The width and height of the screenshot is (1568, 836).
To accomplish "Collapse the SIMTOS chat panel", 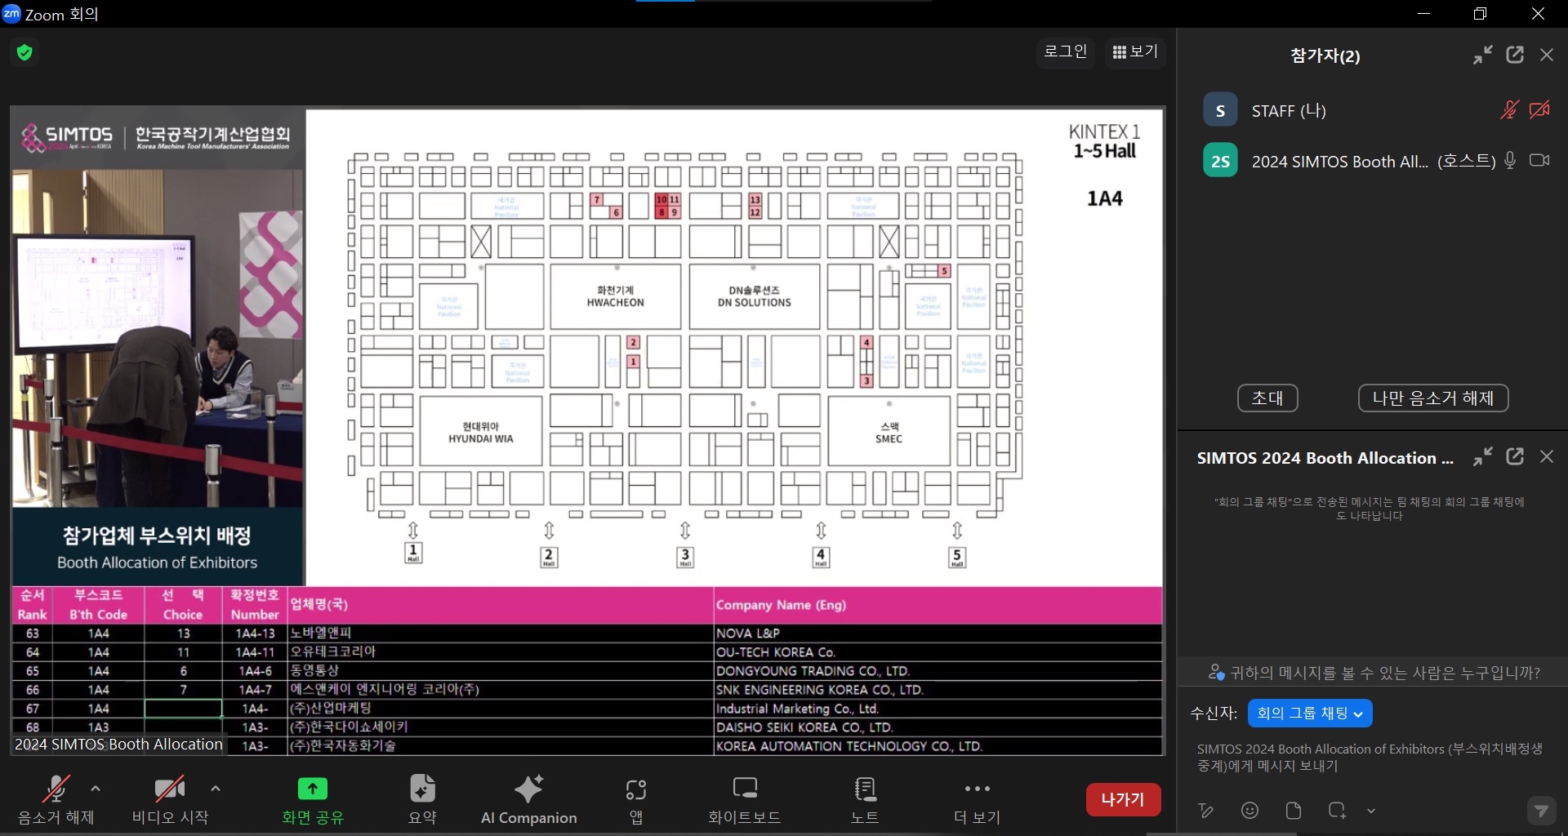I will 1483,457.
